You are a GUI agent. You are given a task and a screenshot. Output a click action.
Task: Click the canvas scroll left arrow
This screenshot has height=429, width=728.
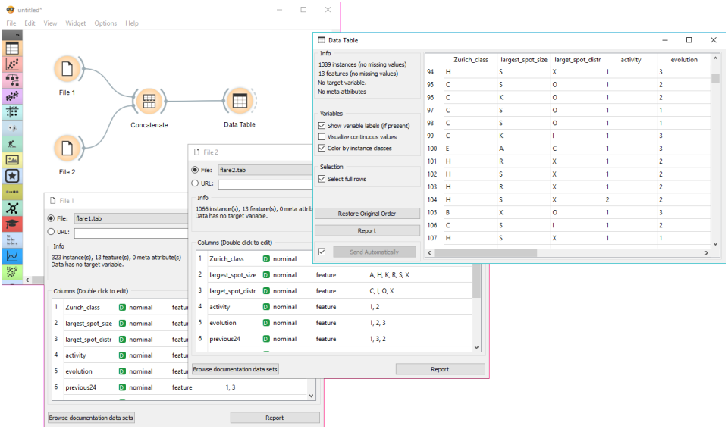pos(27,280)
